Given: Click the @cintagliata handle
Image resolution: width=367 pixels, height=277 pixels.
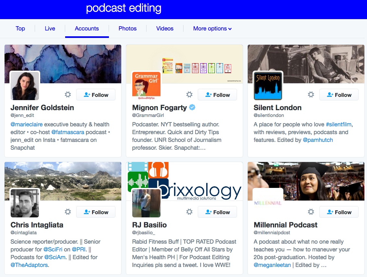Looking at the screenshot, I should tap(24, 233).
